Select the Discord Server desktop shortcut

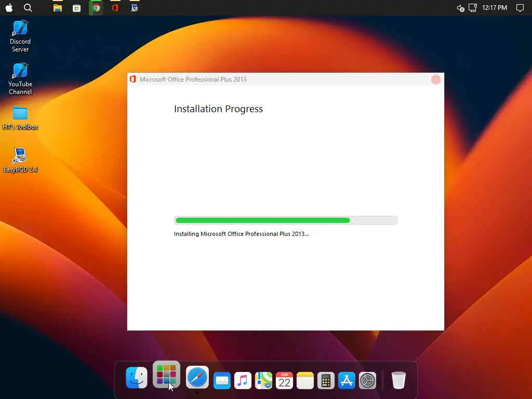click(20, 36)
